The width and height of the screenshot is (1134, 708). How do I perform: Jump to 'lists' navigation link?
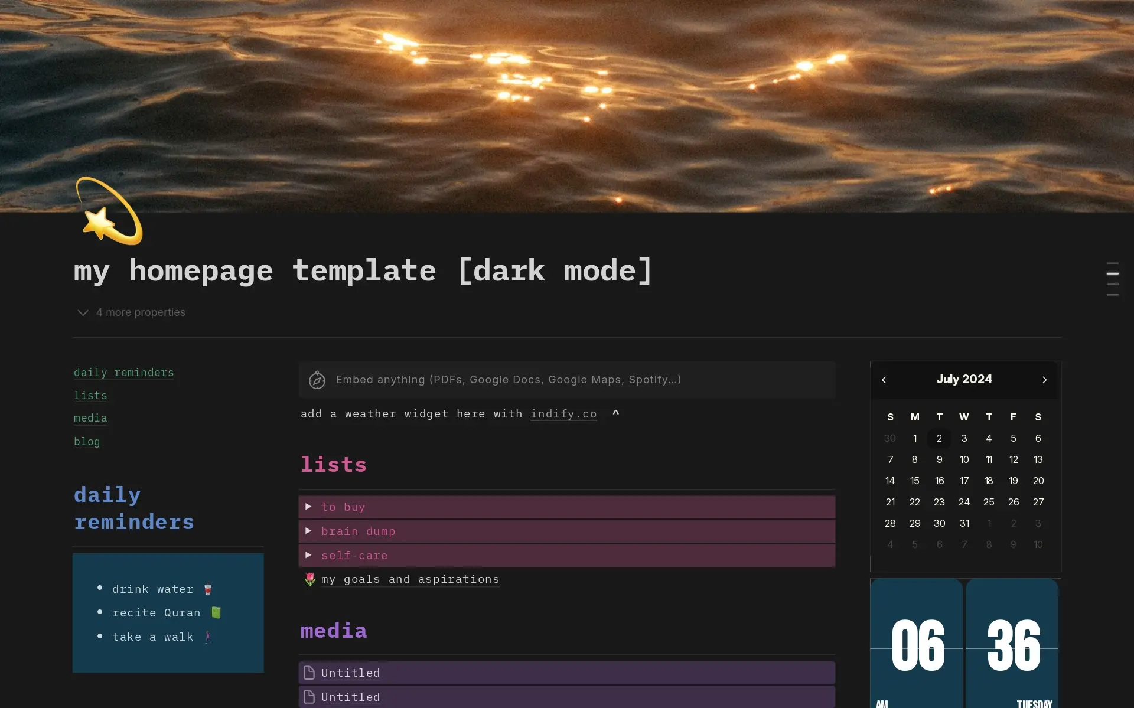(x=90, y=396)
